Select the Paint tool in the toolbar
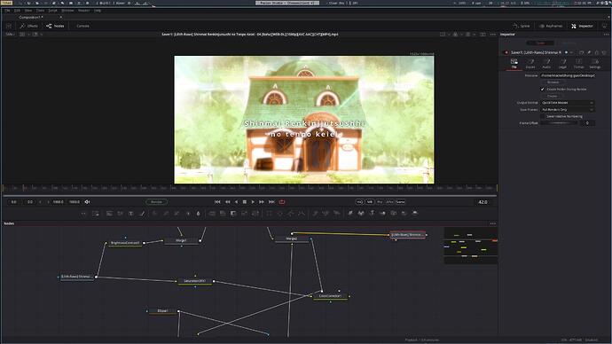The height and width of the screenshot is (344, 612). point(142,214)
